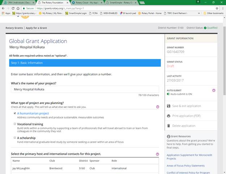Viewport: 226px width, 174px height.
Task: Click the District Number: 5160 text
Action: click(x=171, y=28)
